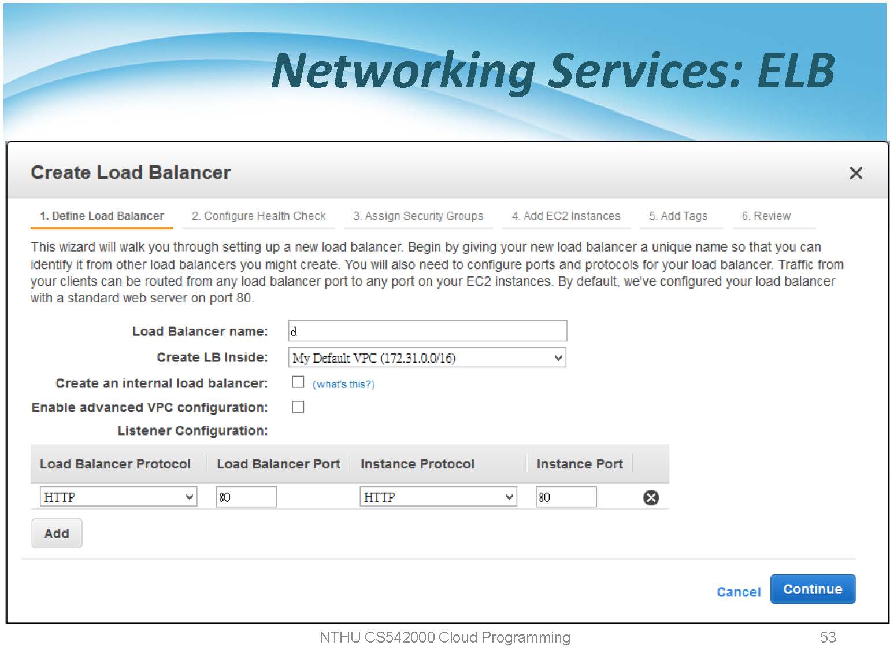Remove the HTTP listener row
Image resolution: width=890 pixels, height=668 pixels.
pos(651,497)
